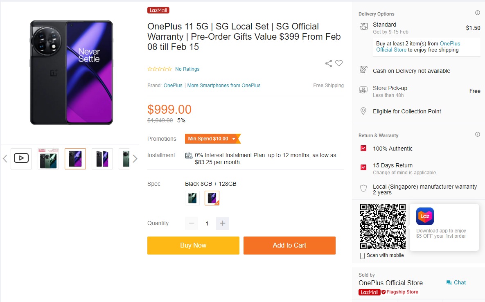Open Return & Warranty info icon
The width and height of the screenshot is (485, 302).
(477, 135)
